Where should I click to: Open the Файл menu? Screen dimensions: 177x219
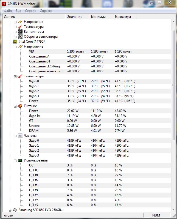(8, 11)
